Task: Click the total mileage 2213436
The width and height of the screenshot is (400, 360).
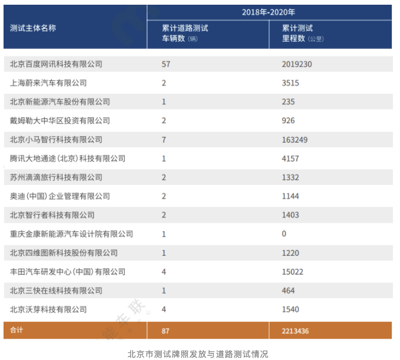Action: [295, 331]
